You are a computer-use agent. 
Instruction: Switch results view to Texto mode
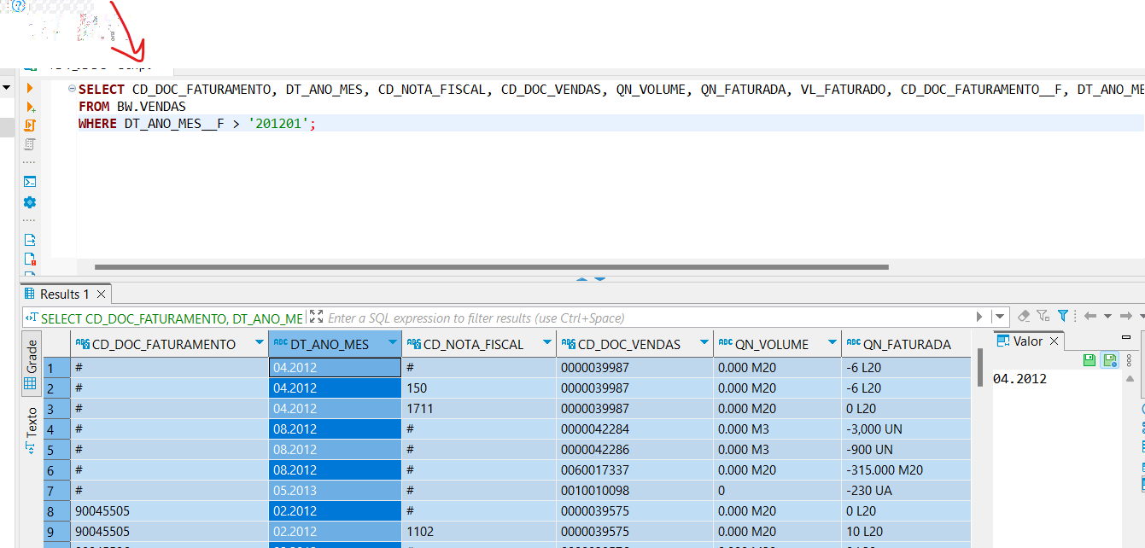[30, 428]
